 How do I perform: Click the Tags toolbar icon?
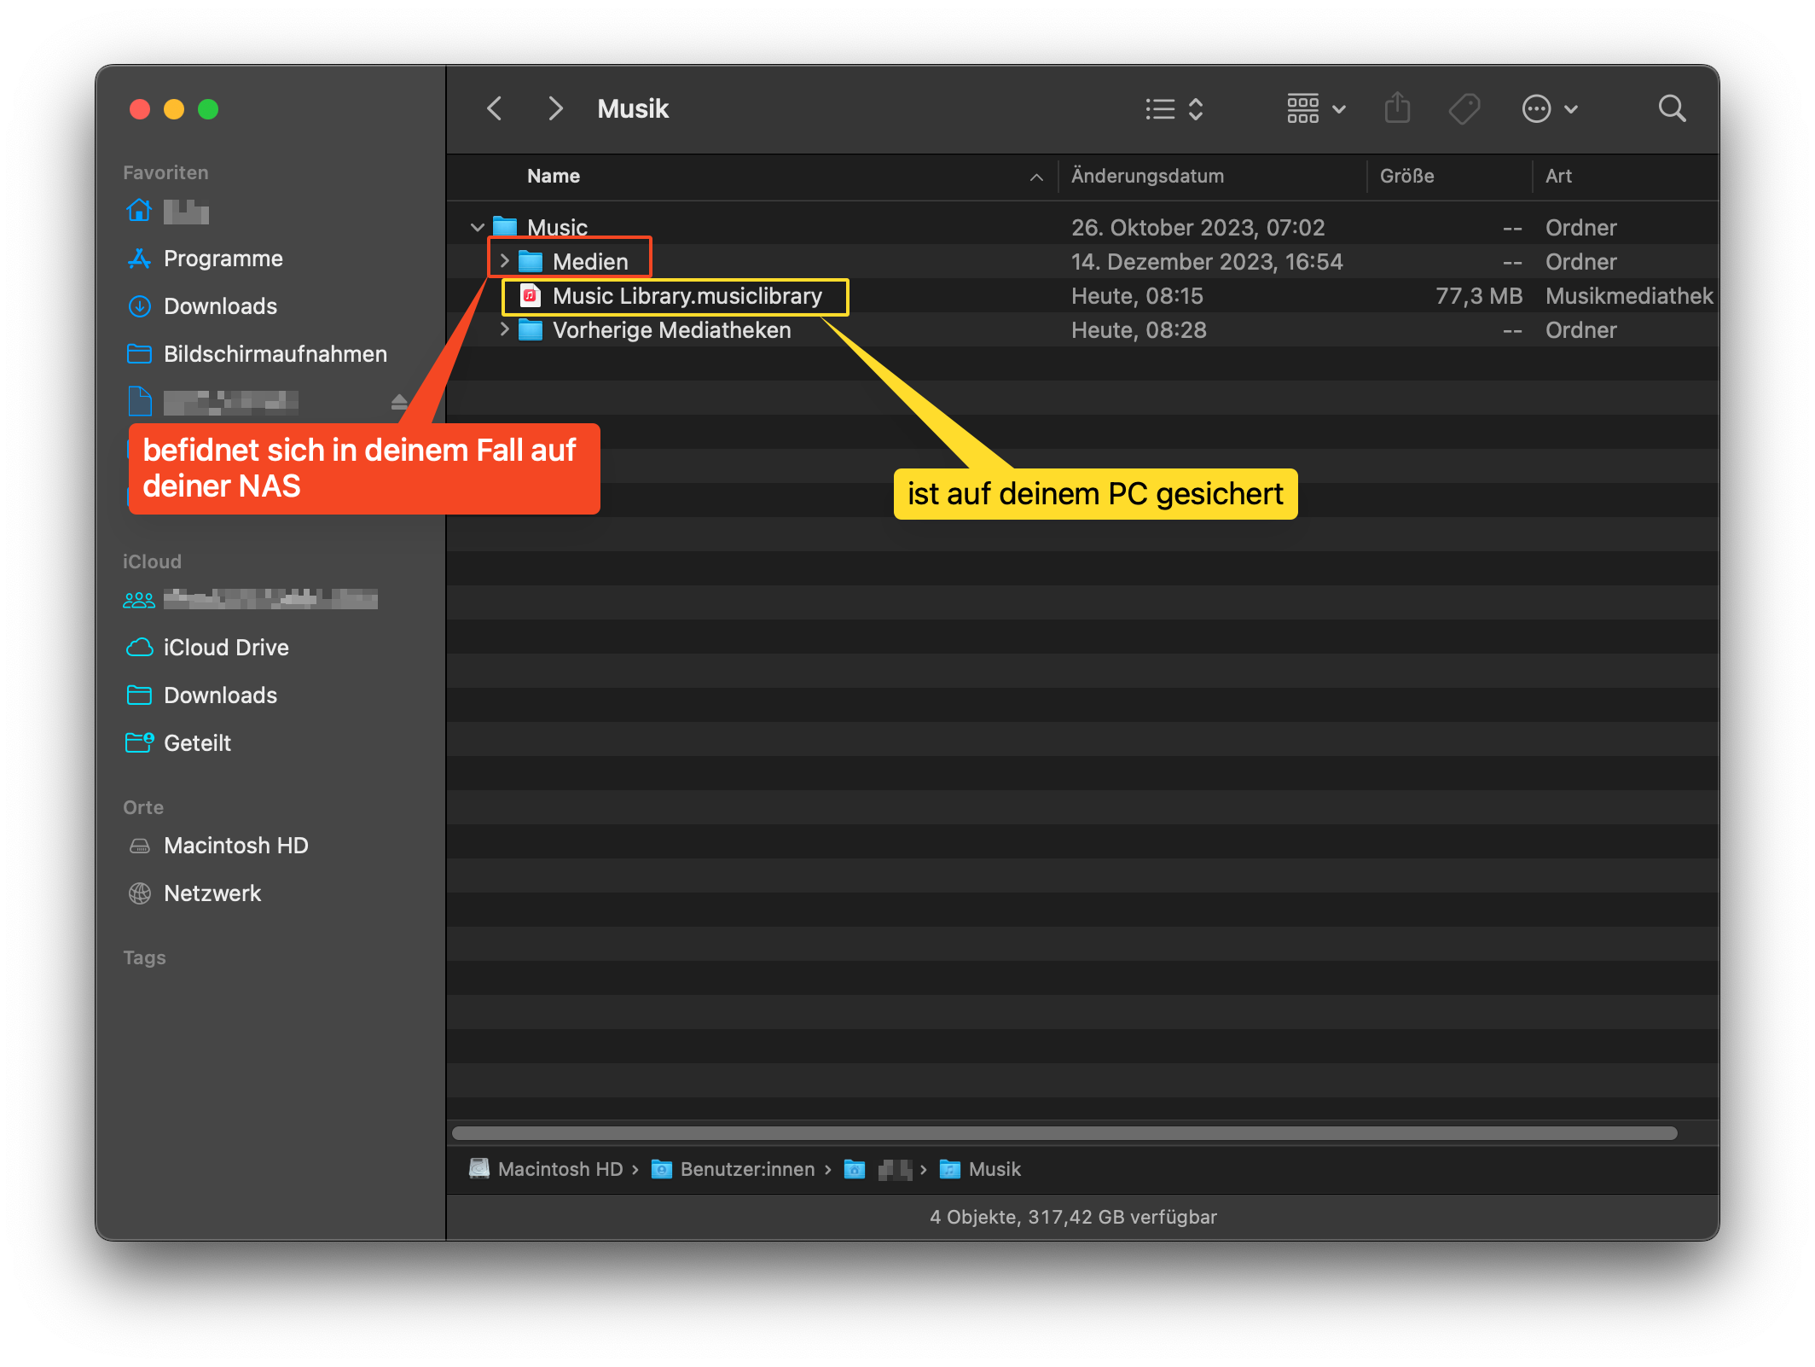[x=1464, y=108]
